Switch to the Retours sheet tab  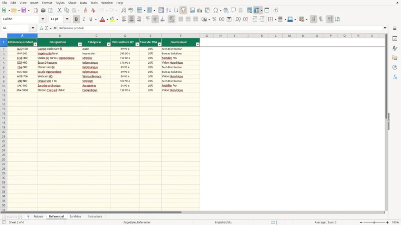click(x=38, y=216)
